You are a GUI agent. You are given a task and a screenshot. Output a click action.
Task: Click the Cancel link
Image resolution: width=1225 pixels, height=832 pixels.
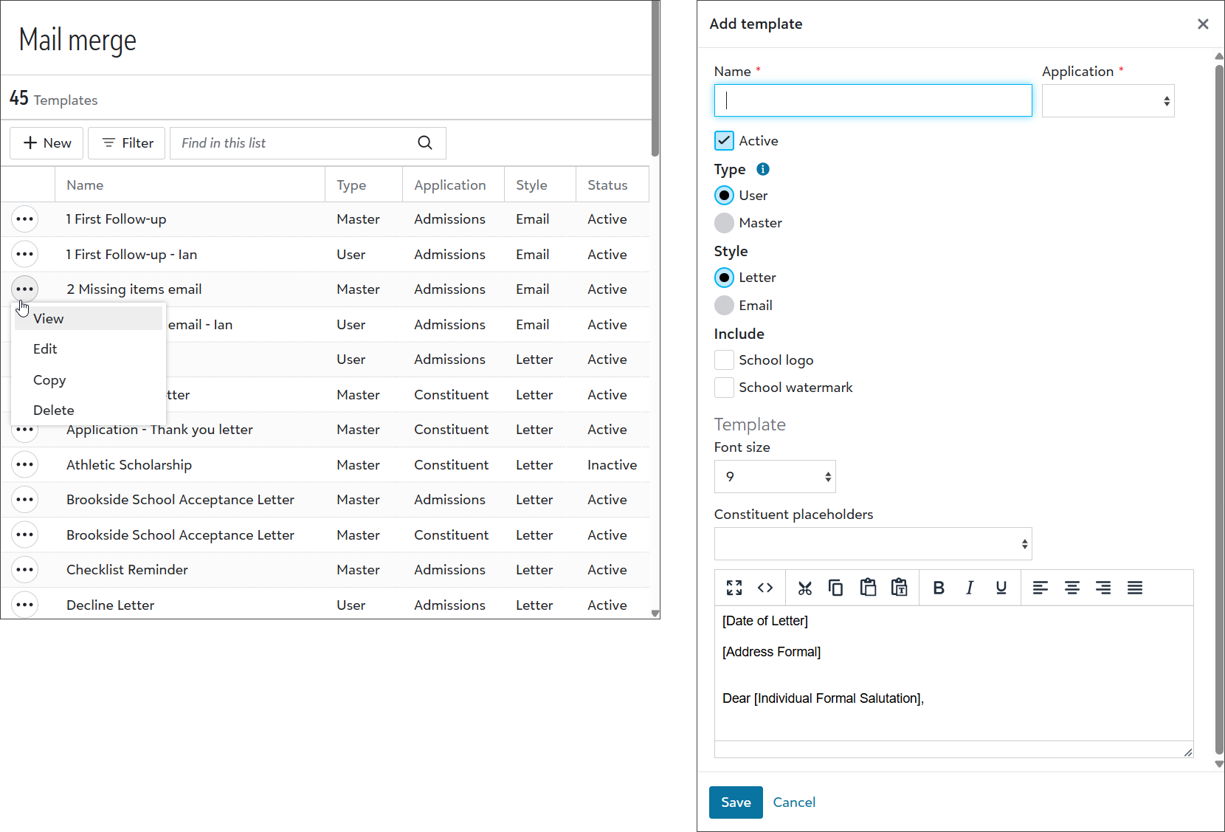point(794,802)
